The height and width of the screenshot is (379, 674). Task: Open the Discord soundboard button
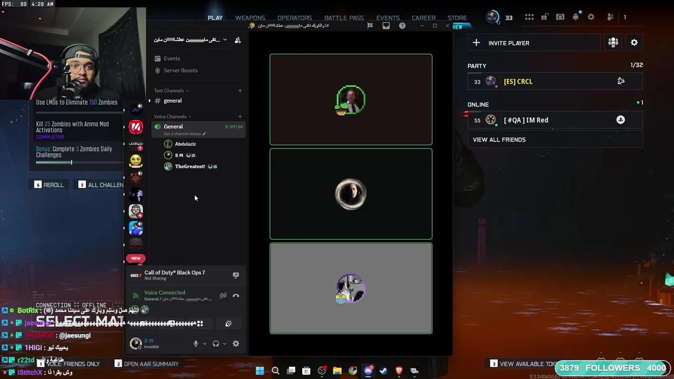pyautogui.click(x=229, y=324)
